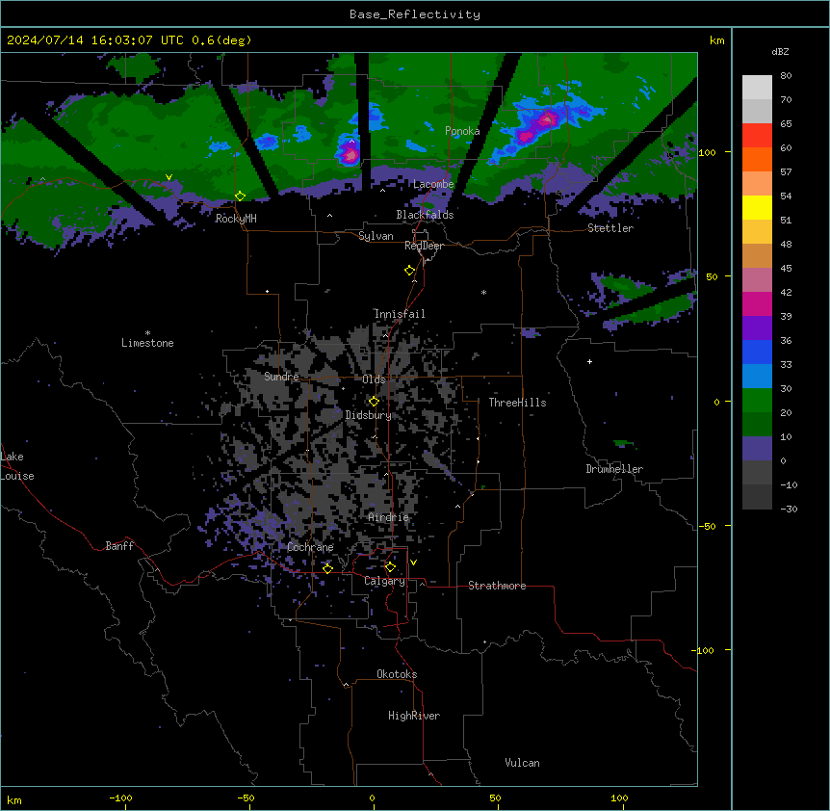
Task: Click the Airdrie city label
Action: tap(389, 517)
